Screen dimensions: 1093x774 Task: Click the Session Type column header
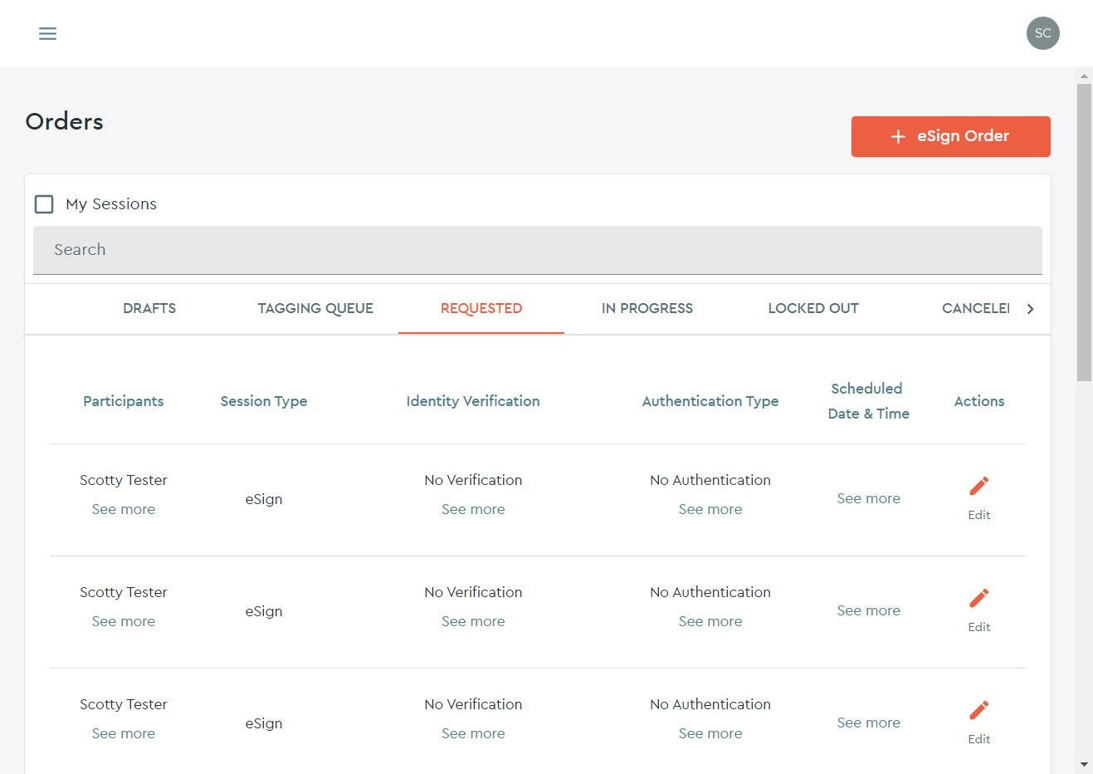pyautogui.click(x=264, y=401)
